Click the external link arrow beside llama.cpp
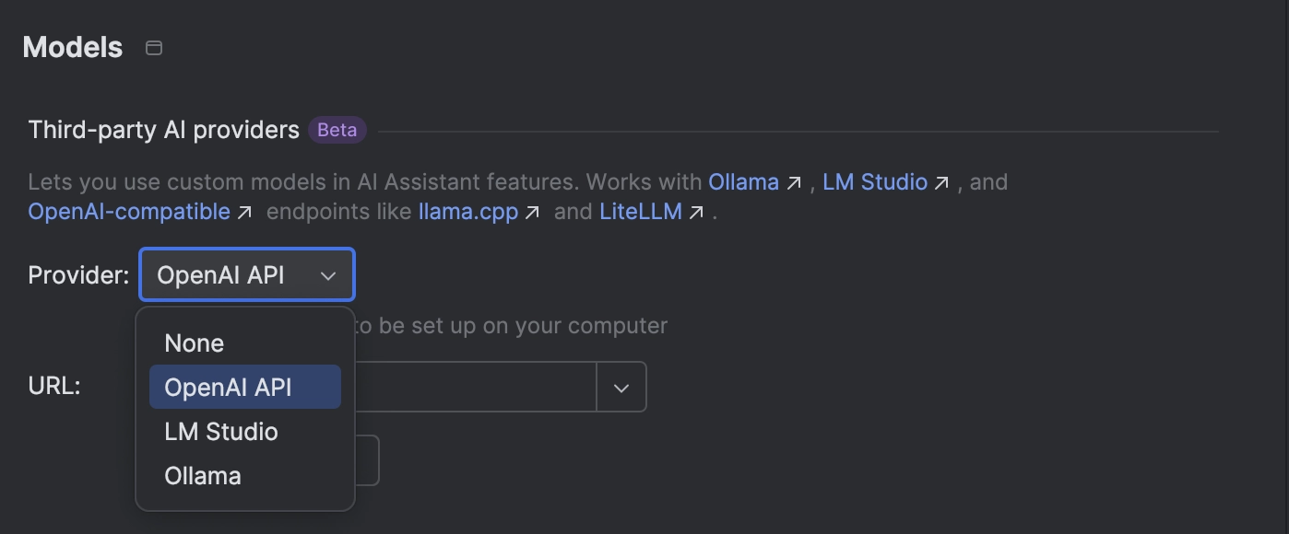This screenshot has height=534, width=1289. [532, 212]
